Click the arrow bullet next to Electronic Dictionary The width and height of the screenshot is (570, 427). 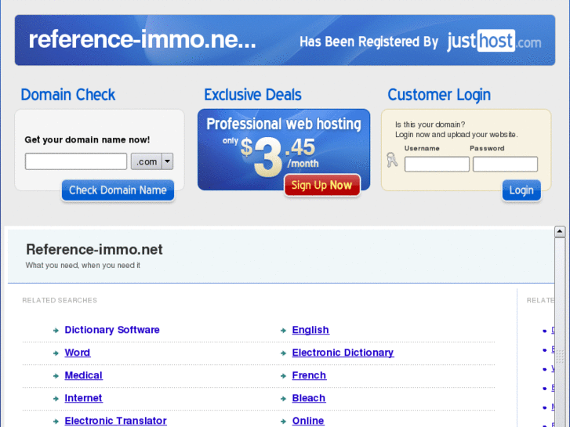coord(284,353)
